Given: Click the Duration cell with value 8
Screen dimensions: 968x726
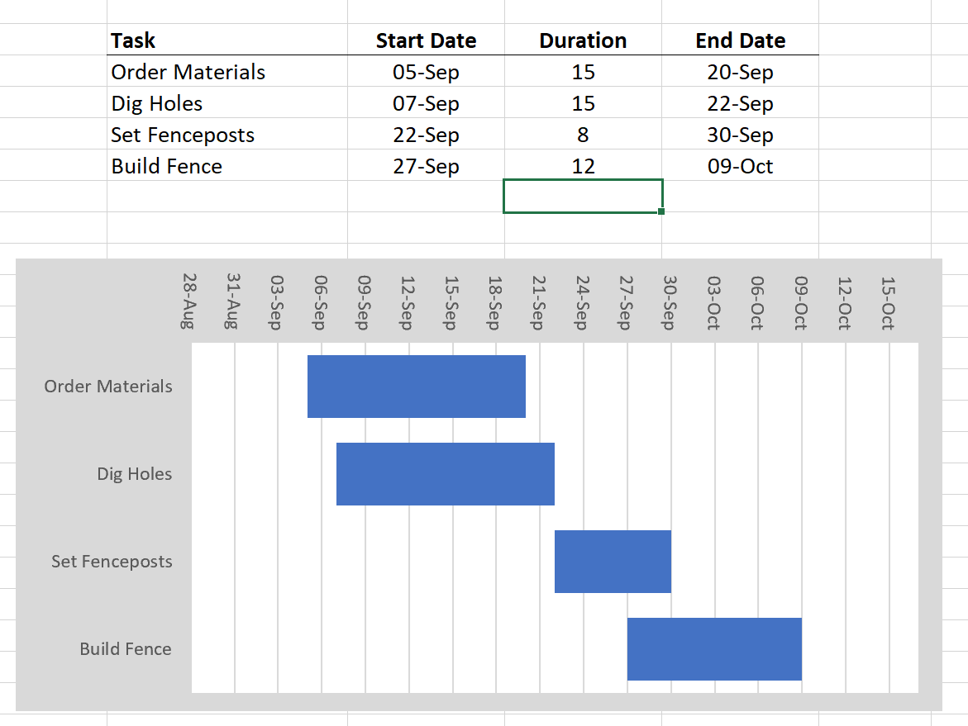Looking at the screenshot, I should (583, 135).
